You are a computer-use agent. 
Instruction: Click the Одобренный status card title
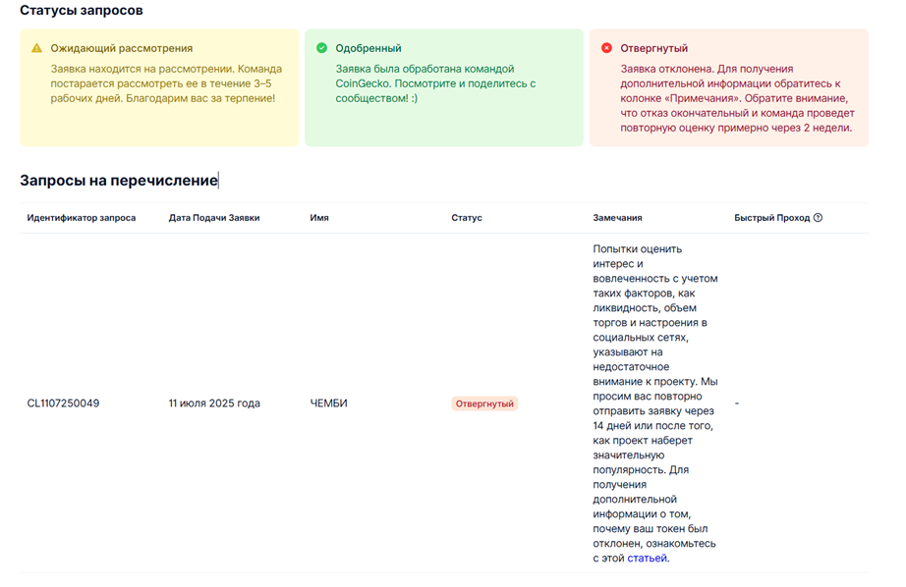point(368,48)
